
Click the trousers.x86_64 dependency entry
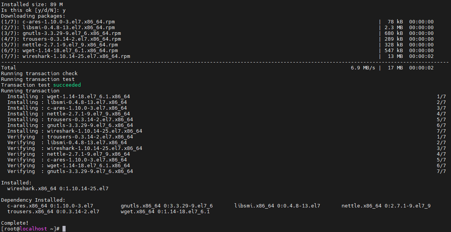pyautogui.click(x=53, y=212)
